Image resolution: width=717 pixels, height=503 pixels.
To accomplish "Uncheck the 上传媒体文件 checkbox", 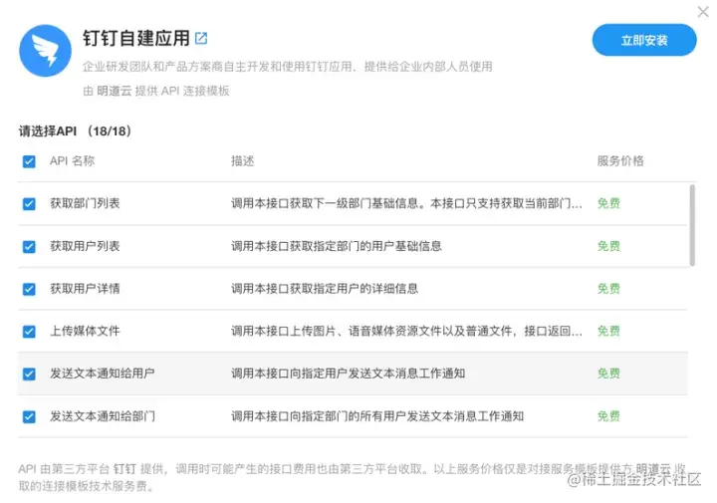I will tap(29, 331).
